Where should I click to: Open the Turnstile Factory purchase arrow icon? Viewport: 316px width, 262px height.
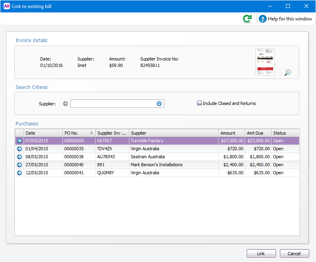19,141
